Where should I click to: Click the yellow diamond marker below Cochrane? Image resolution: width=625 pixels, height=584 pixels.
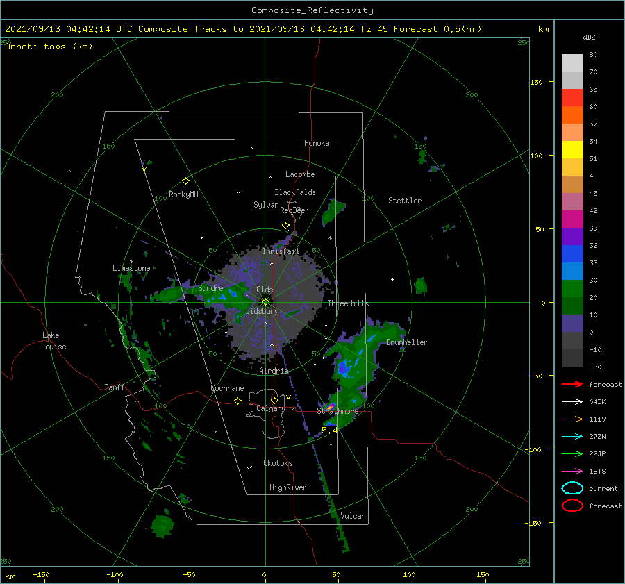238,401
